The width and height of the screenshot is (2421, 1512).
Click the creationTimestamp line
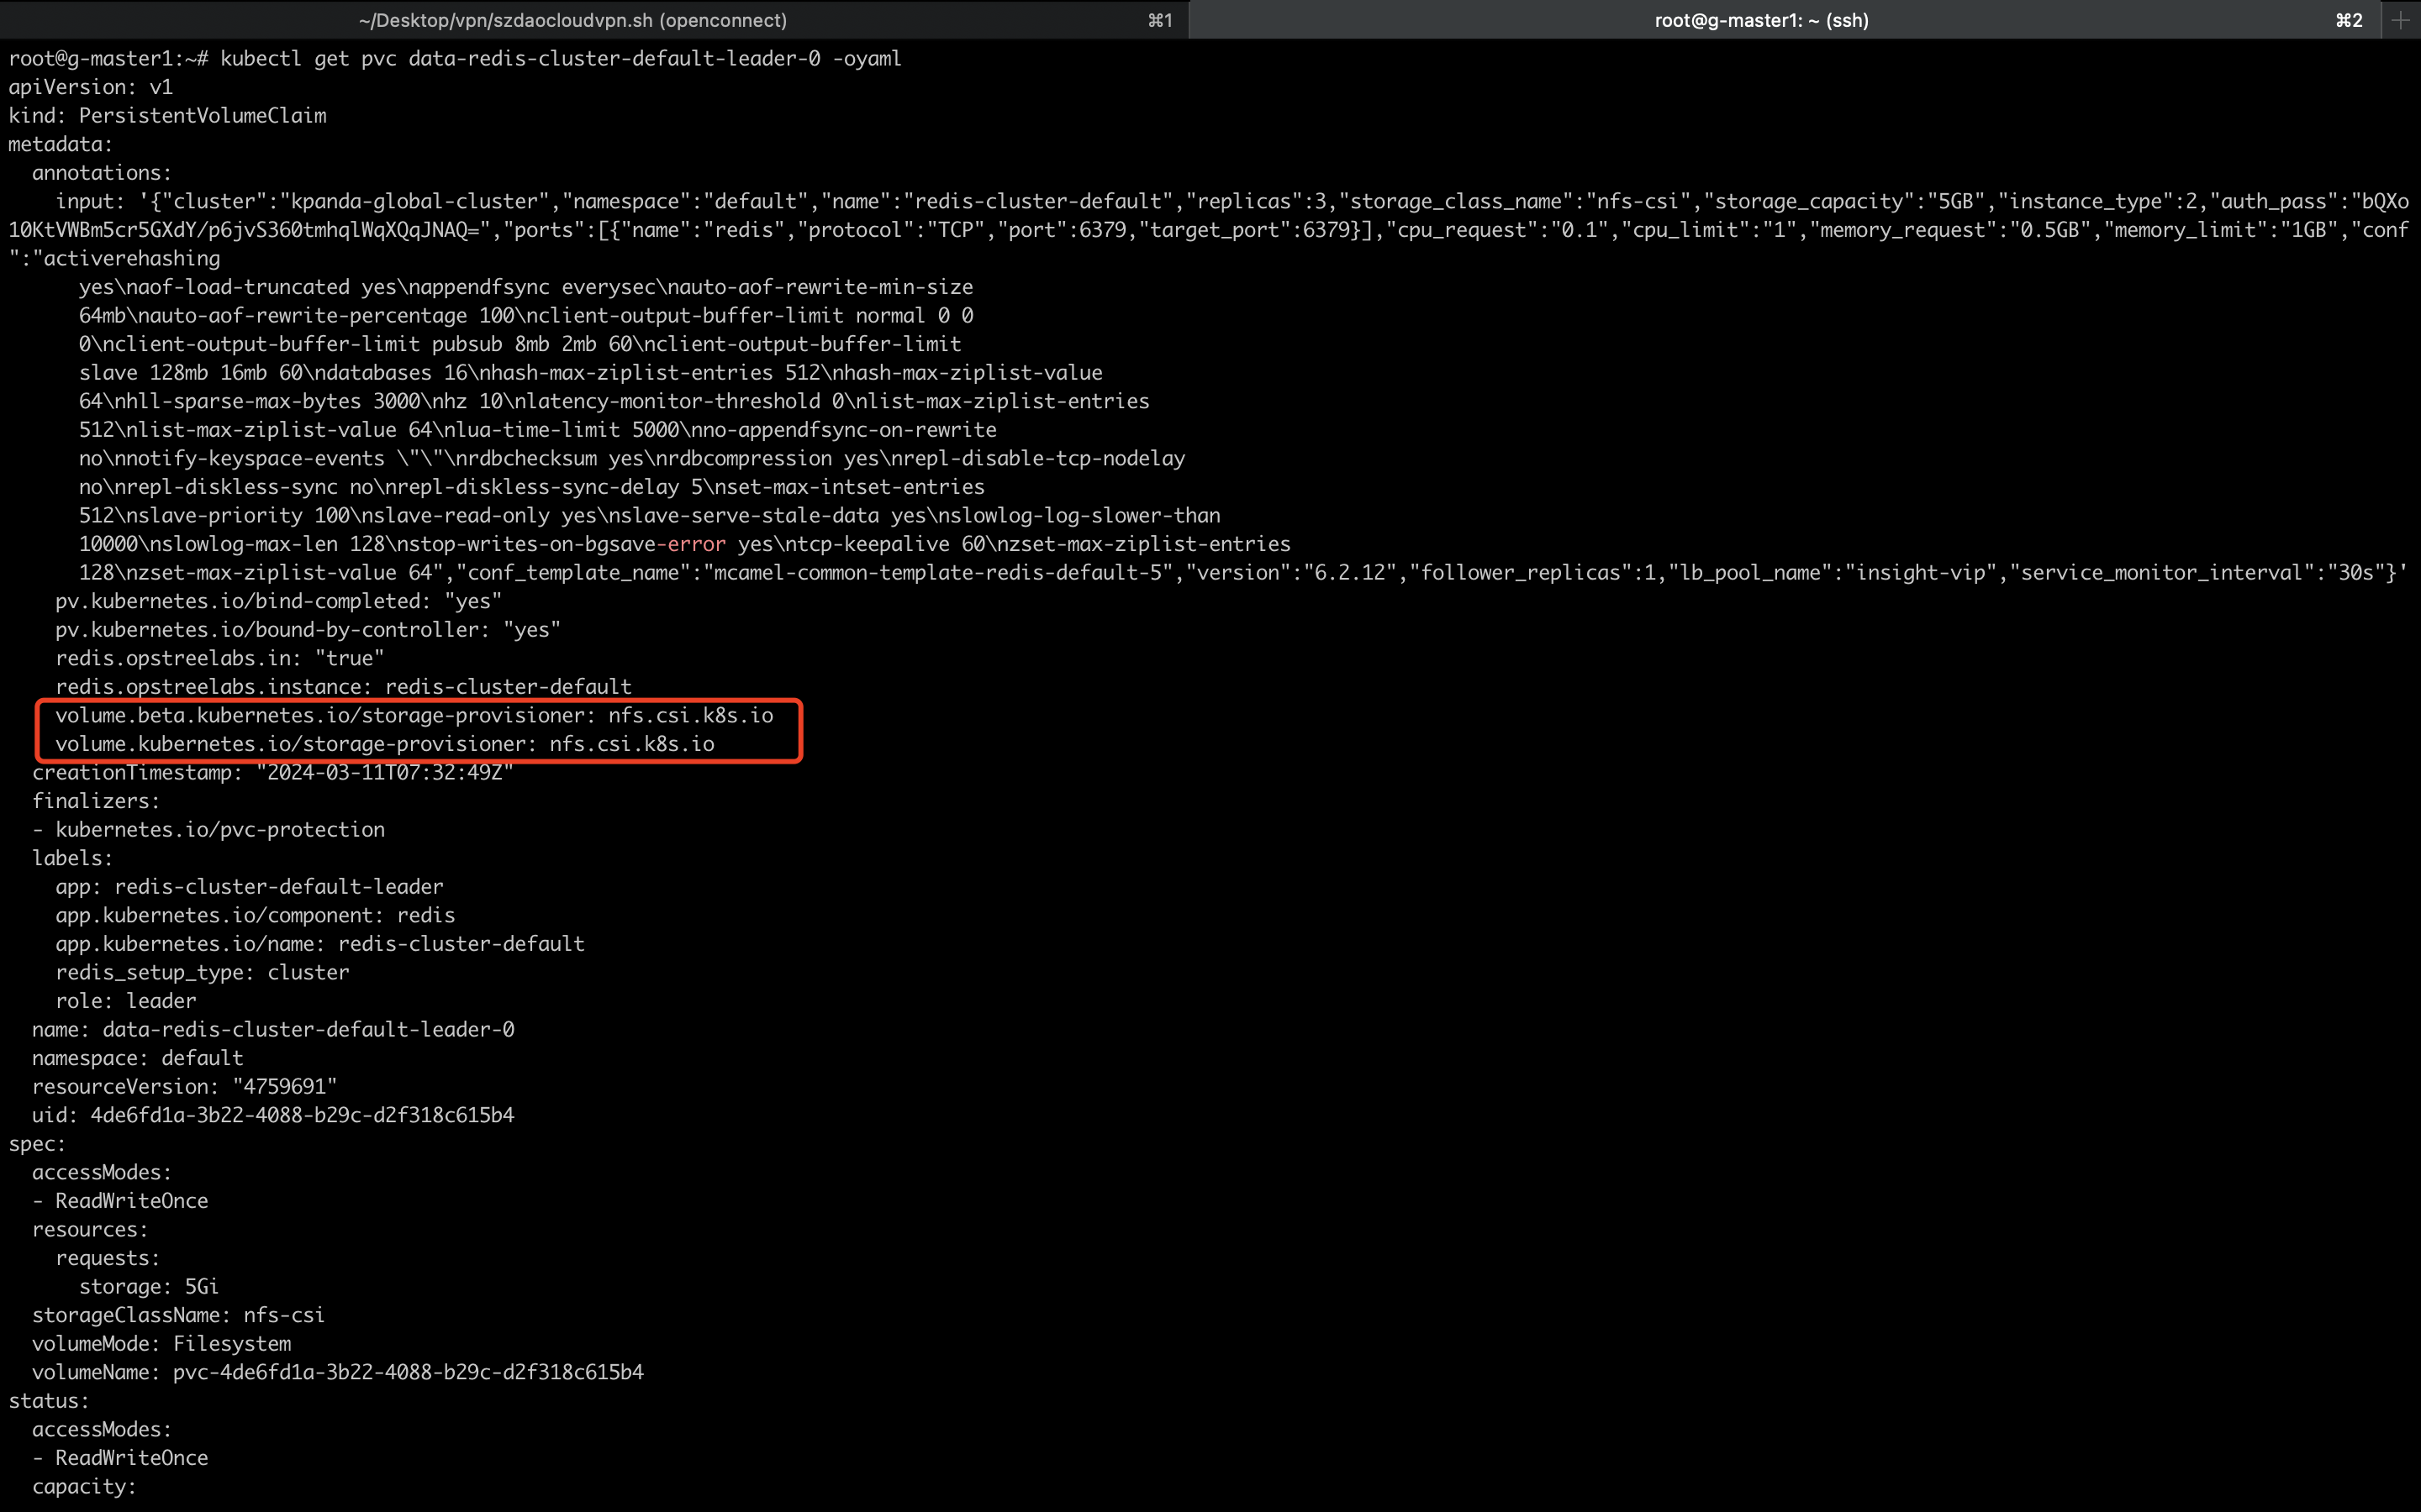(x=273, y=772)
